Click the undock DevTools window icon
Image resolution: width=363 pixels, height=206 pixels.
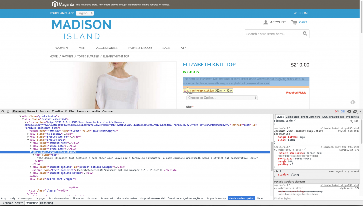[355, 111]
